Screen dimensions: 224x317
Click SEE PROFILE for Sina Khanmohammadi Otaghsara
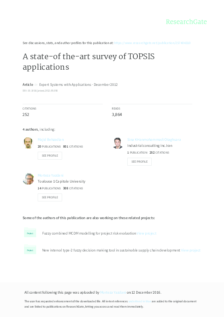pos(139,162)
